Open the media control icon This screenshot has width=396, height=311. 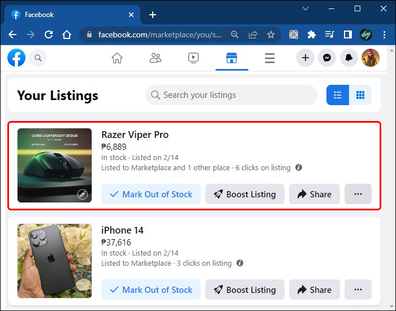(x=330, y=34)
